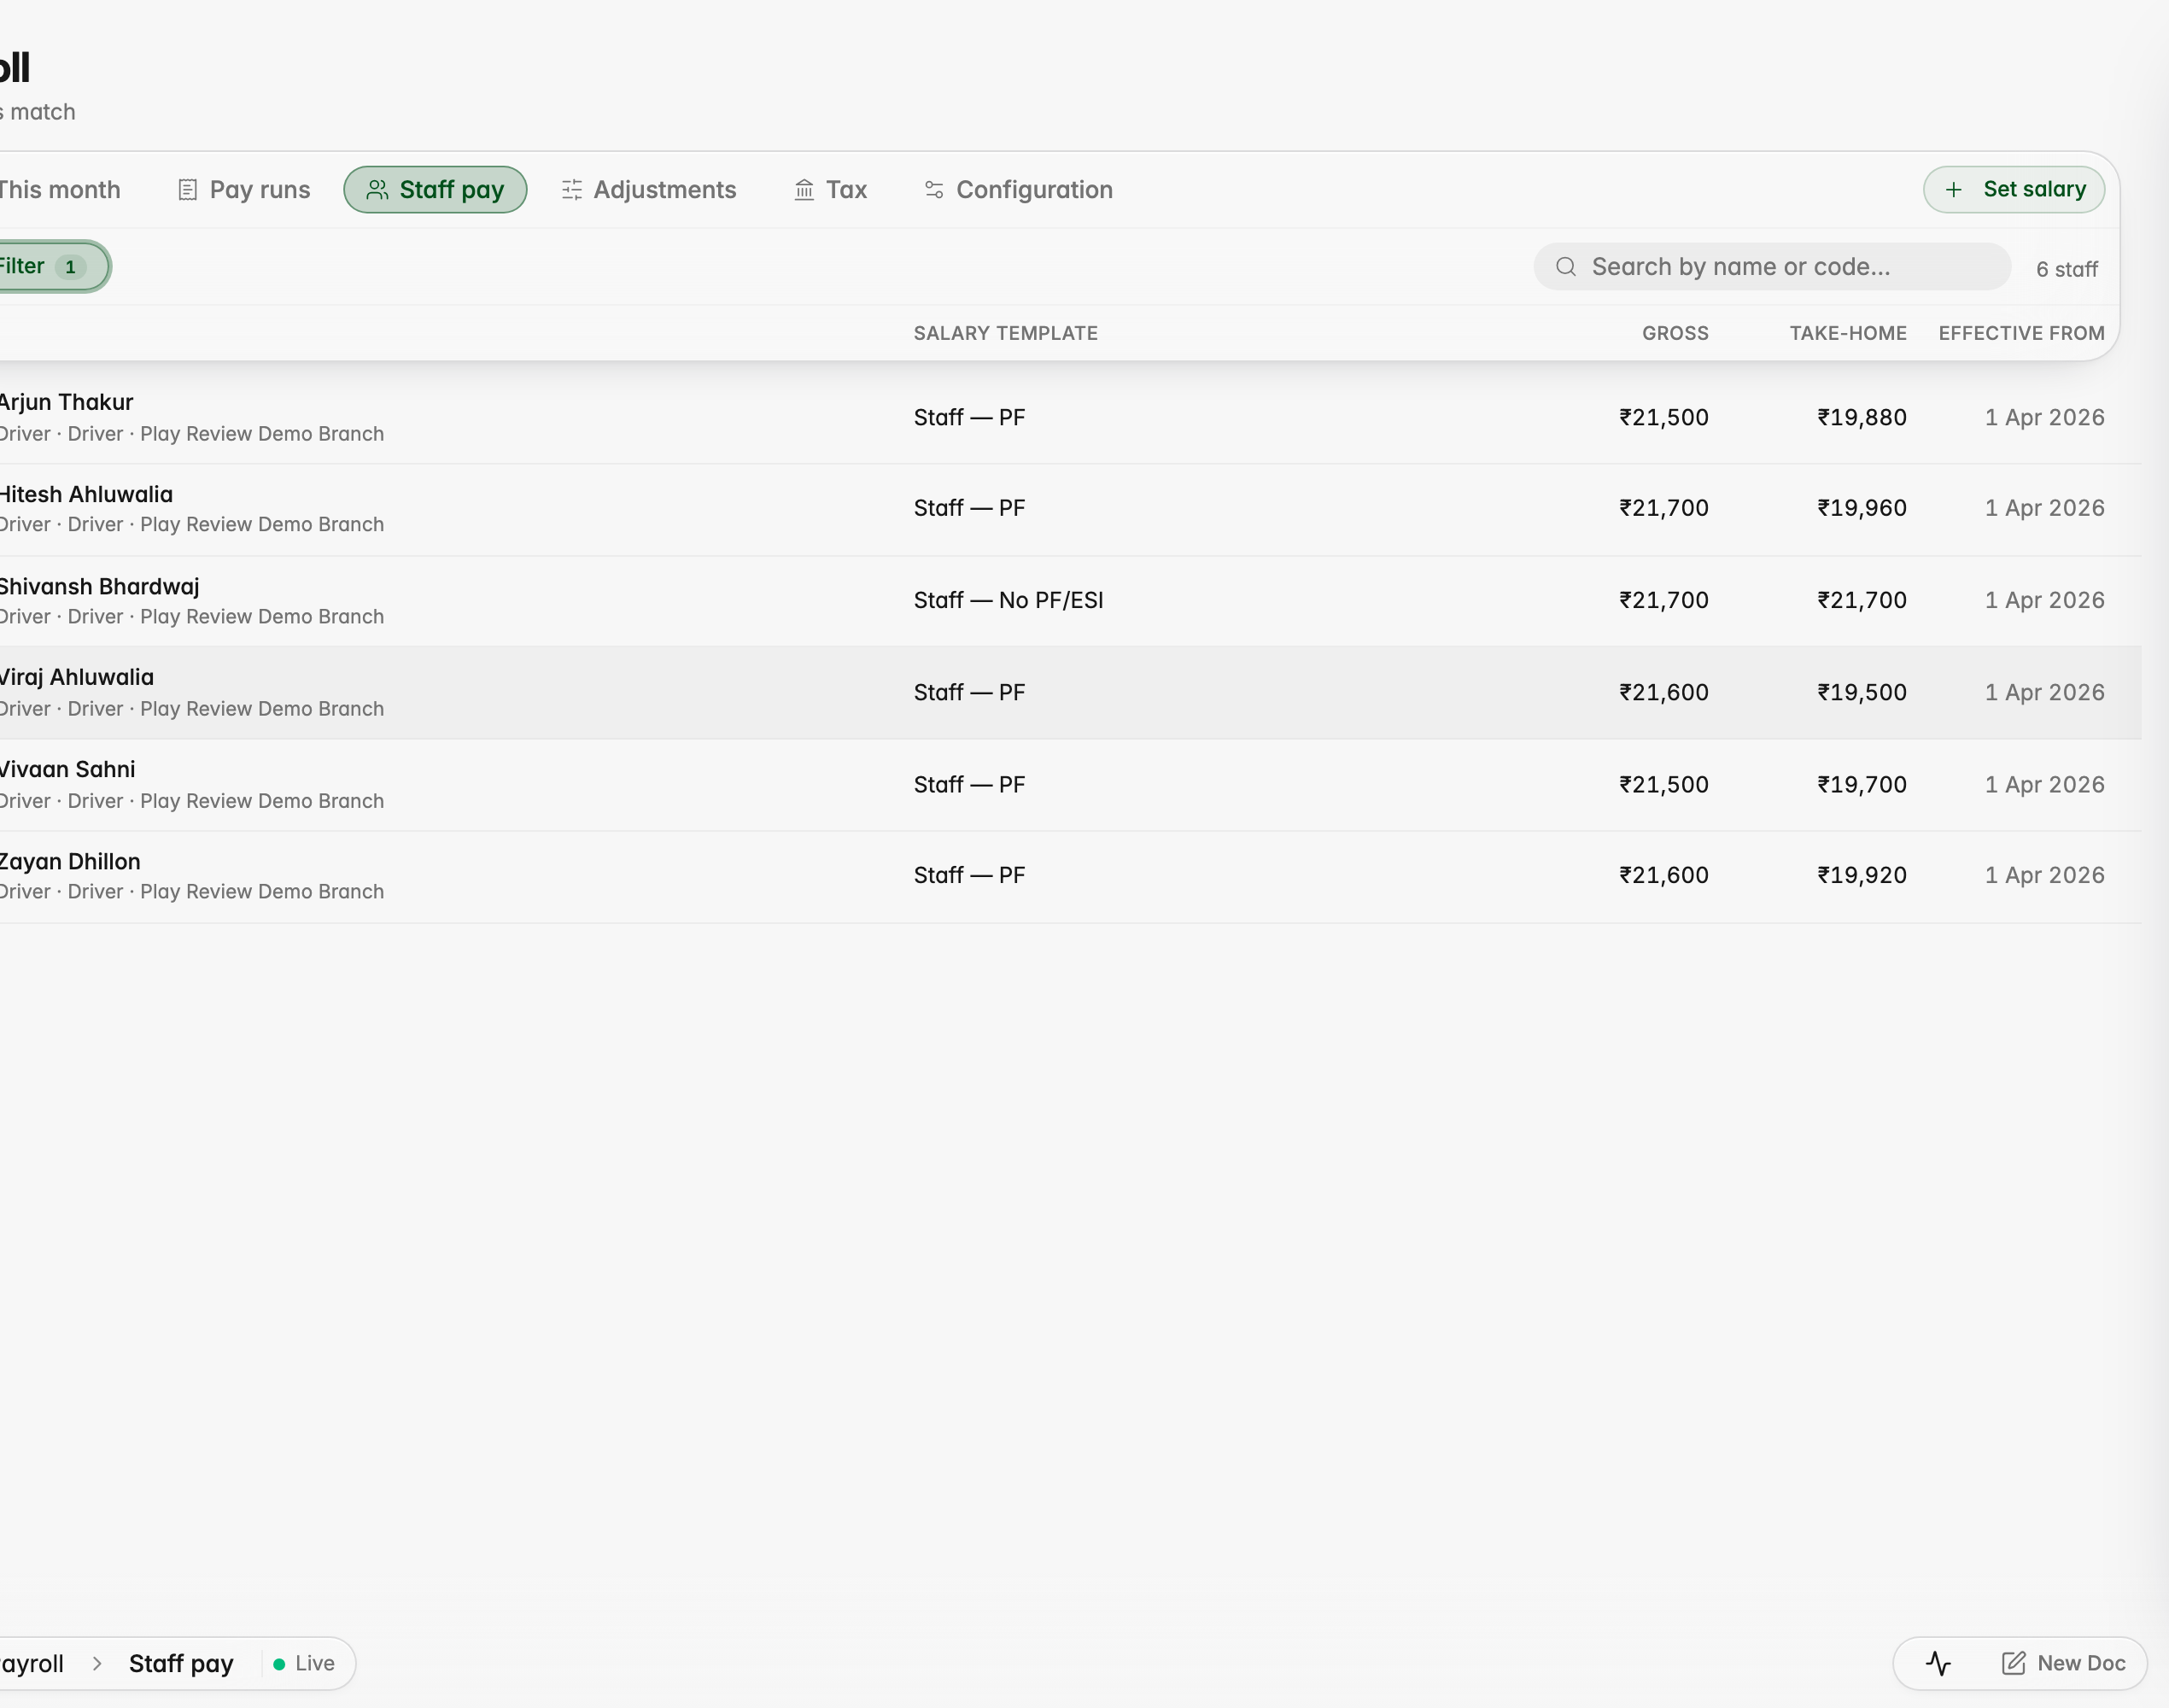Viewport: 2169px width, 1708px height.
Task: Click Zayan Dhillon's ₹19,920 take-home value
Action: (1862, 875)
